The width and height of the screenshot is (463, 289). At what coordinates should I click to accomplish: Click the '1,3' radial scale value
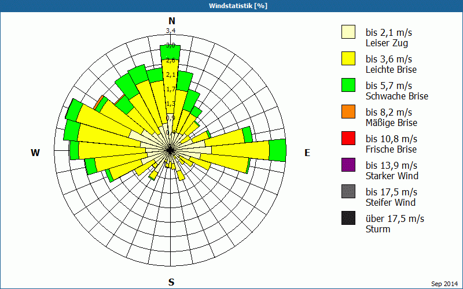[x=171, y=103]
